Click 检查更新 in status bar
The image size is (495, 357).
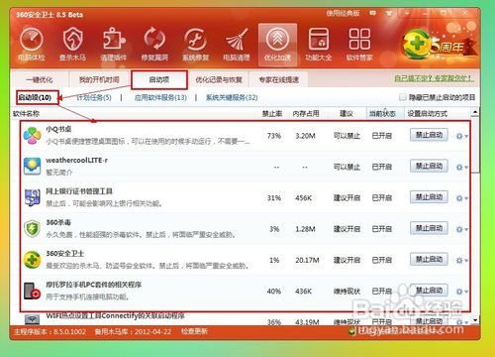coord(194,331)
